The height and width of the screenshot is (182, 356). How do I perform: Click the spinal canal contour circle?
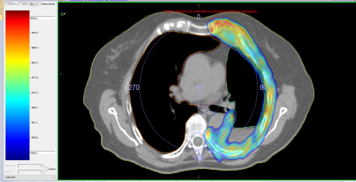coord(198,142)
